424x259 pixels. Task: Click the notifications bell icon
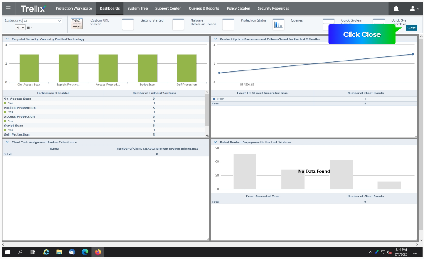396,8
